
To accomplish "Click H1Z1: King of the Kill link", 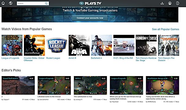I will pyautogui.click(x=123, y=58).
